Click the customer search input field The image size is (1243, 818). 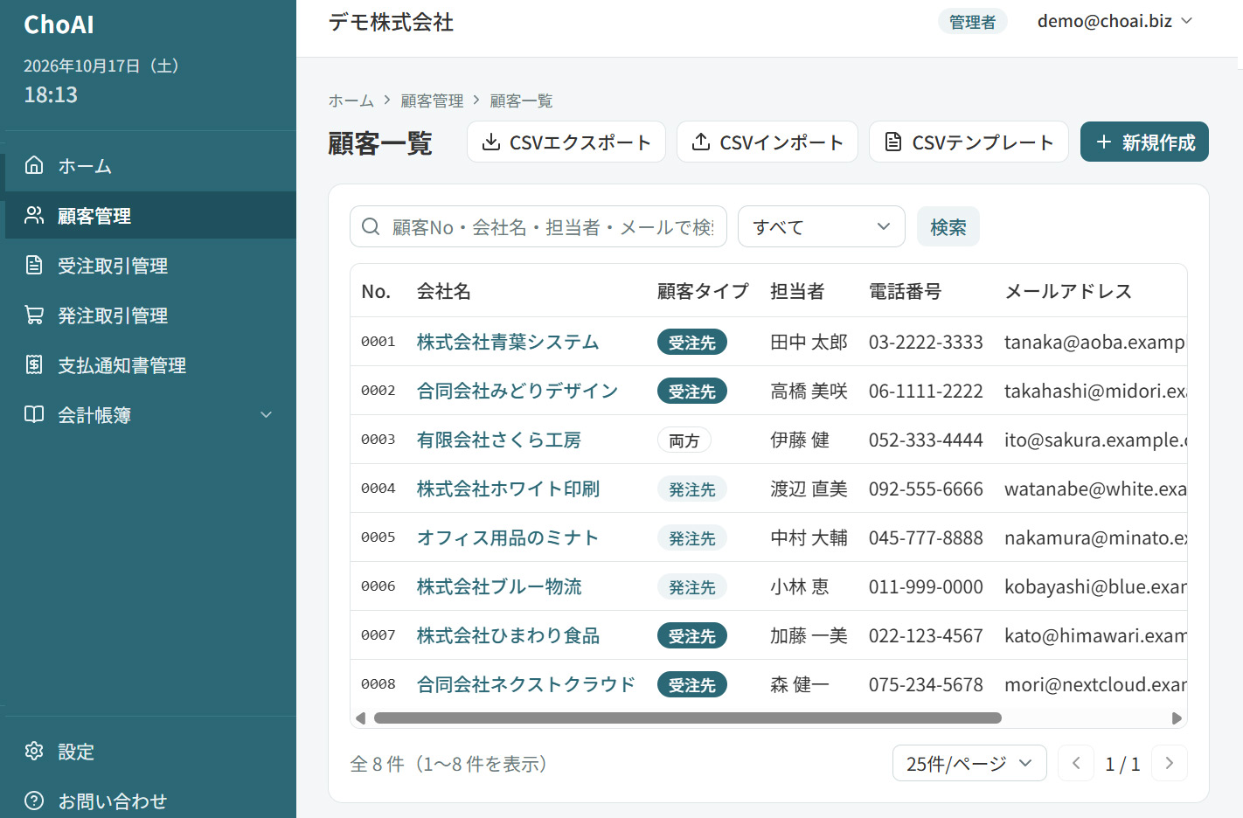point(538,226)
